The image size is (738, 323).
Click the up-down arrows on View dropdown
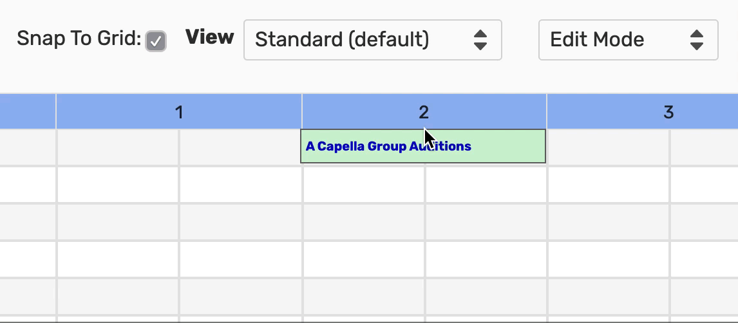(480, 40)
